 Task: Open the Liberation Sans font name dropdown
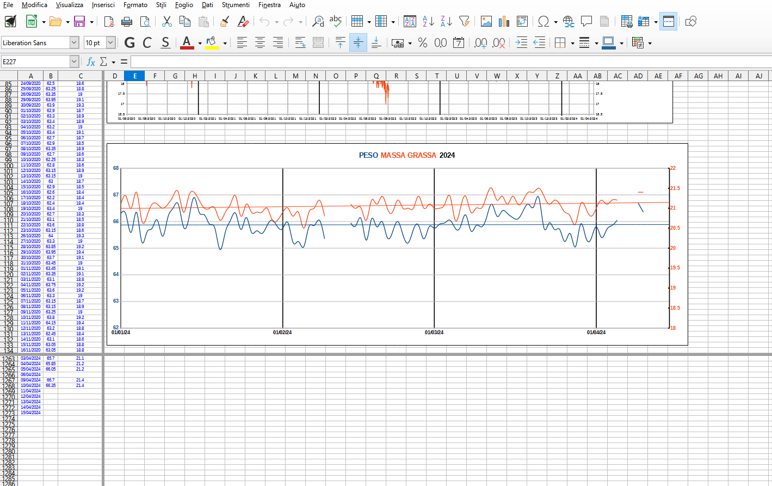pyautogui.click(x=75, y=43)
